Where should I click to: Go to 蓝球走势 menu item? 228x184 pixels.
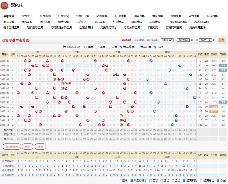point(194,16)
